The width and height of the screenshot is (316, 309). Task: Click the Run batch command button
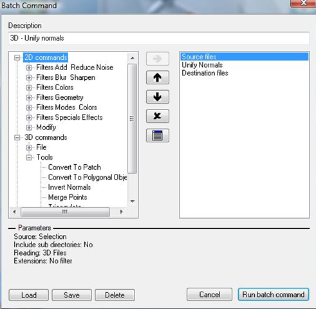point(274,294)
